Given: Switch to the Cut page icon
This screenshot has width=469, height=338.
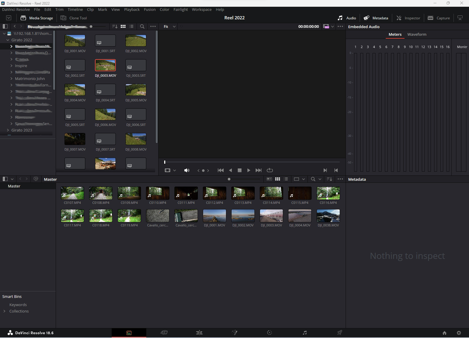Looking at the screenshot, I should point(164,333).
